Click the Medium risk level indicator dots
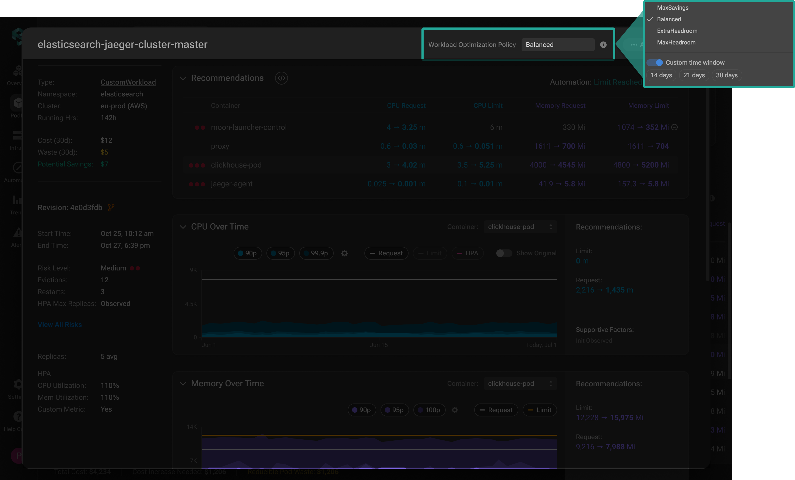Viewport: 795px width, 480px height. pos(135,268)
